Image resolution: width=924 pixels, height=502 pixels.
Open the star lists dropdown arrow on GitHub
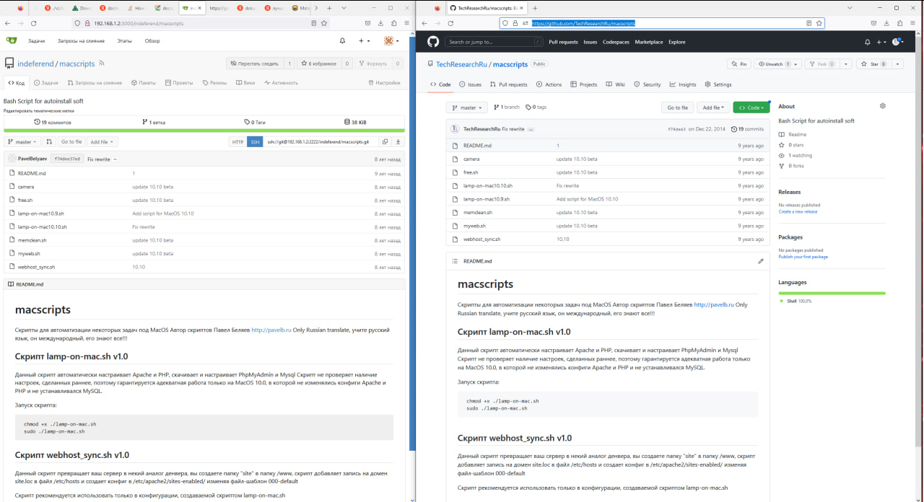[x=898, y=64]
